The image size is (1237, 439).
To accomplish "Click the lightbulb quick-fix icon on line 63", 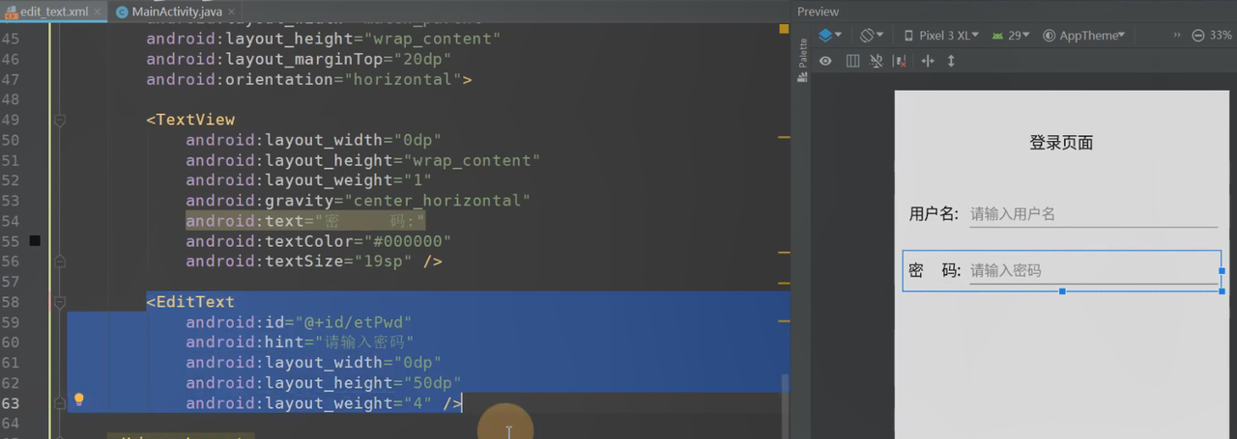I will 79,399.
